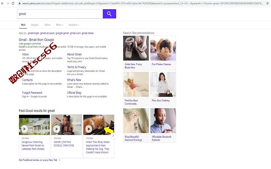Click the Pilates class recommendation image
This screenshot has width=271, height=169.
coord(163,48)
